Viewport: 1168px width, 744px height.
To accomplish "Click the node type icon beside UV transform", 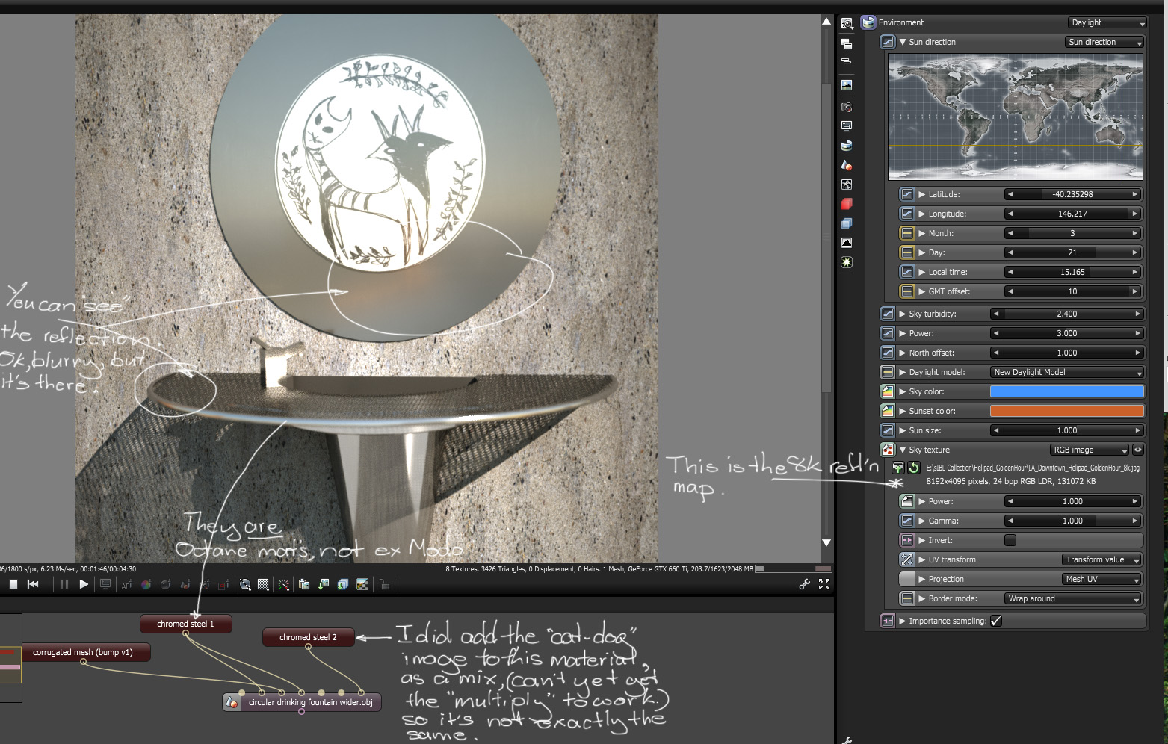I will [907, 559].
